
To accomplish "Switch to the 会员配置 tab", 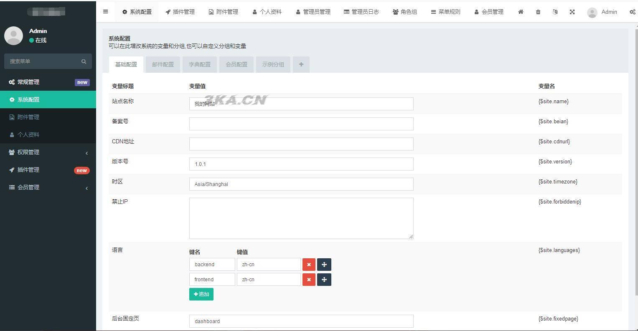I will [x=236, y=64].
